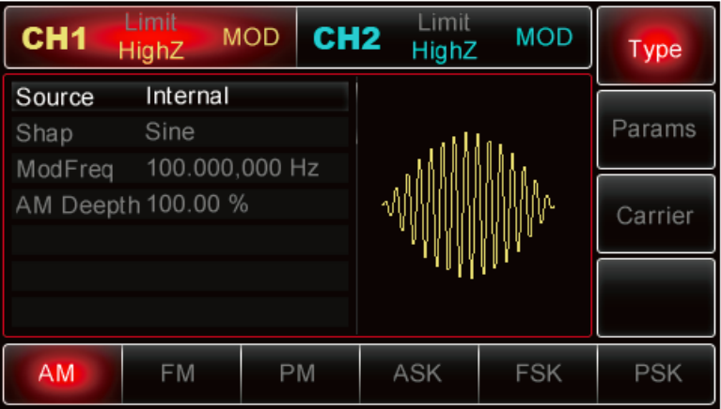Select AM modulation type

coord(61,373)
